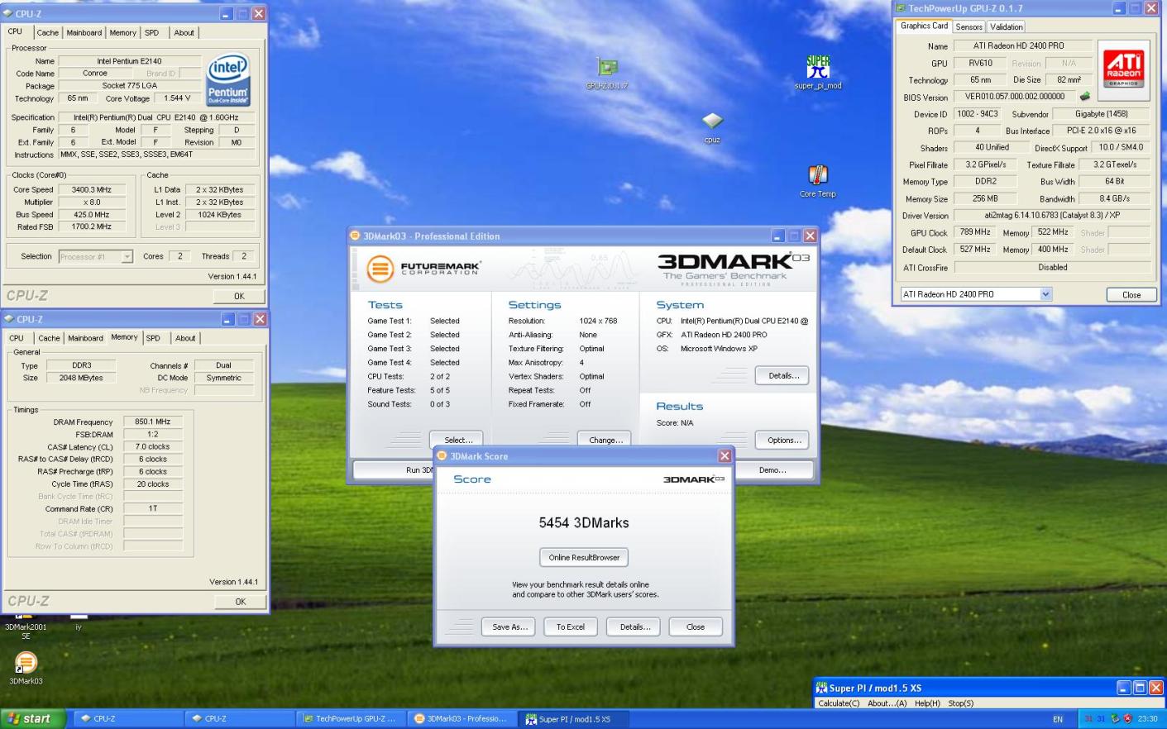
Task: Open About menu in Super PI
Action: (887, 703)
